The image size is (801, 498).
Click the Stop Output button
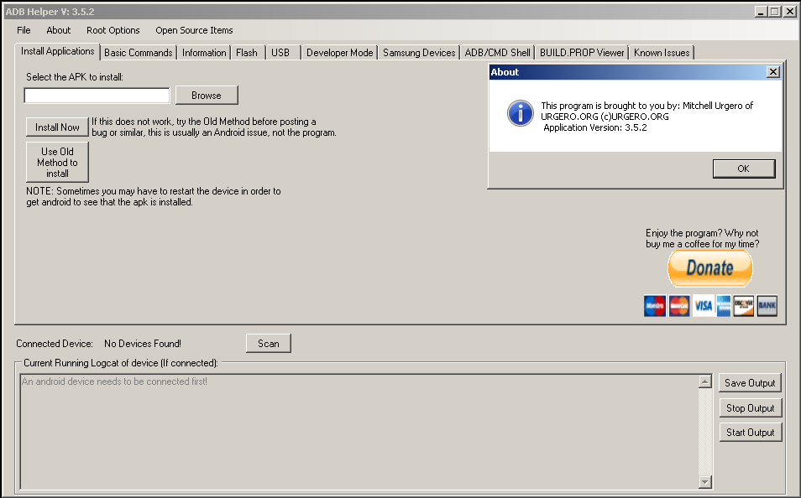pos(750,408)
